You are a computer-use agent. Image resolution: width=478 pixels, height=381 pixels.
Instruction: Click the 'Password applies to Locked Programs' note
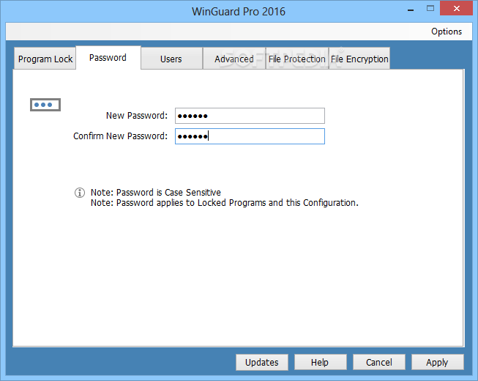tap(225, 203)
